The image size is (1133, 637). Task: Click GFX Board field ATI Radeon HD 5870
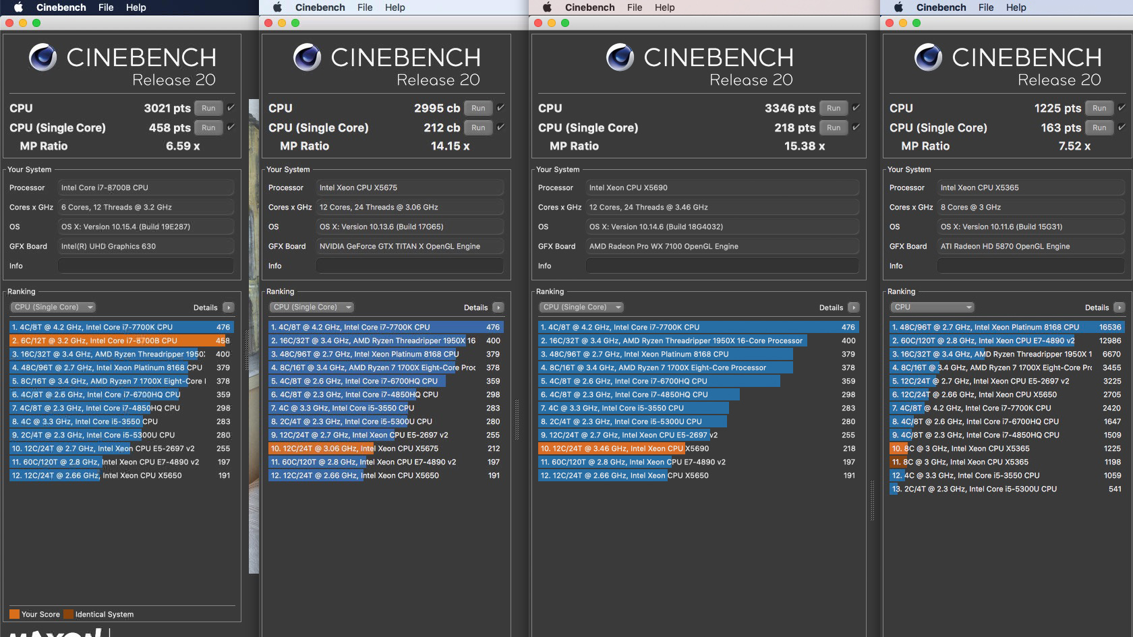(x=1032, y=246)
